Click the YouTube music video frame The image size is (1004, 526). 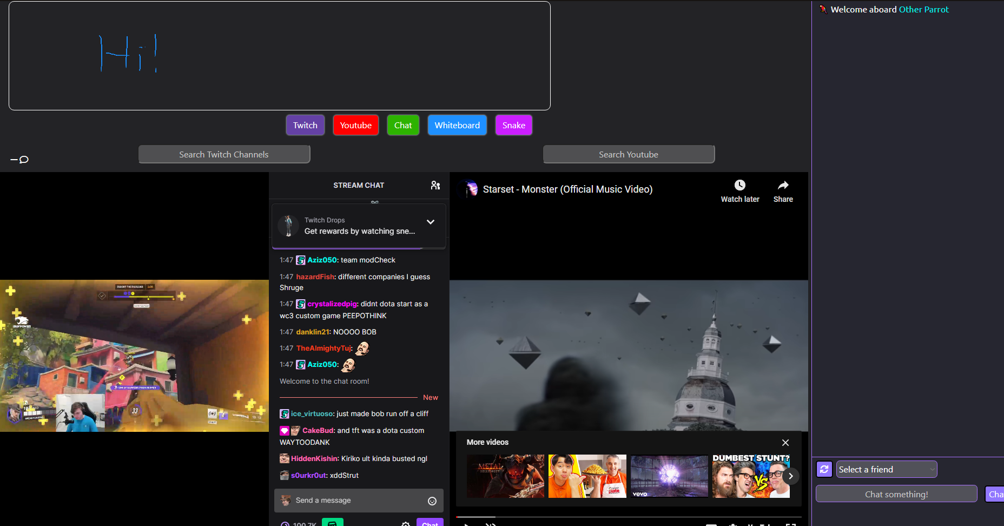point(629,356)
